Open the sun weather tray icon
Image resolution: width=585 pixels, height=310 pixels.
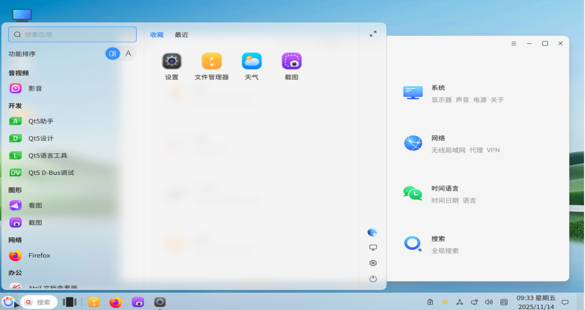point(445,302)
